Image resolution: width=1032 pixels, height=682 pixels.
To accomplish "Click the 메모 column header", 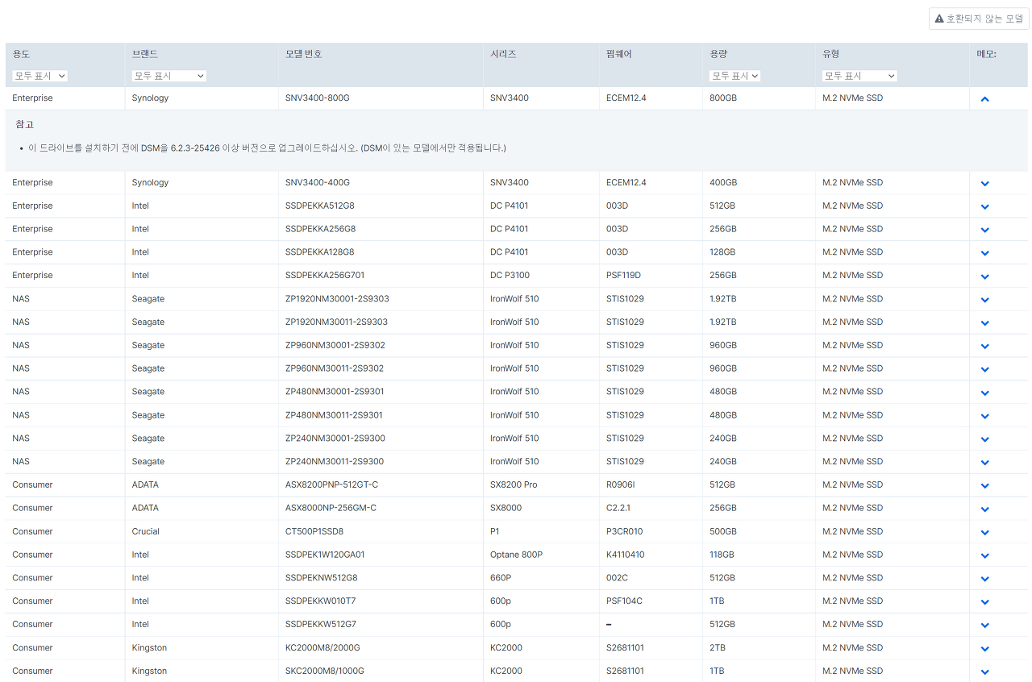I will click(x=987, y=54).
